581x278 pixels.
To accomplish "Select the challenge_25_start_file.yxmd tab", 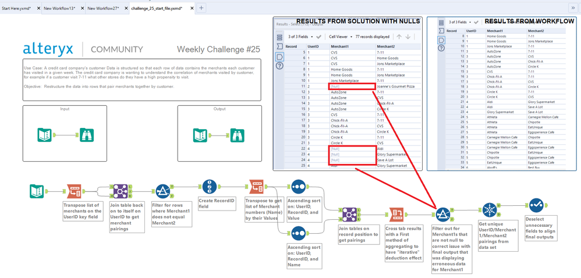I will 157,8.
